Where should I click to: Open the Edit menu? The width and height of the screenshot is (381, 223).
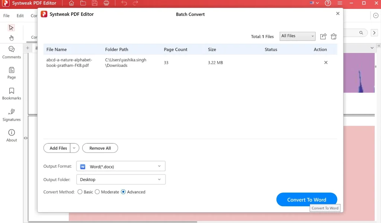click(x=20, y=16)
